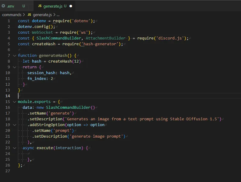Image resolution: width=241 pixels, height=182 pixels.
Task: Select the generate.js editor tab
Action: click(54, 6)
